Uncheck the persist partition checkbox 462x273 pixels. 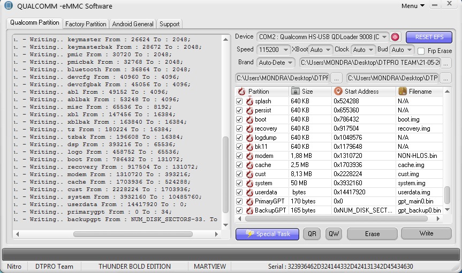[x=239, y=110]
